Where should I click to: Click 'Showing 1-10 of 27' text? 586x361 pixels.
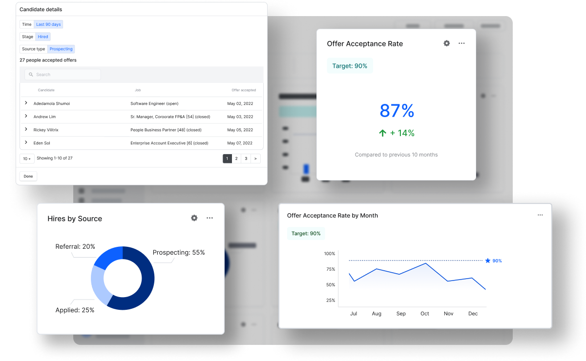(x=55, y=159)
